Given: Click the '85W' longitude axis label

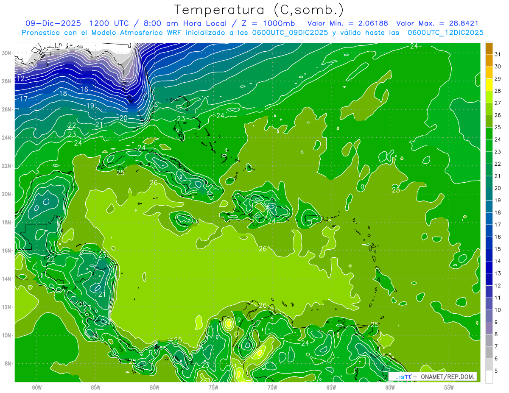Looking at the screenshot, I should pos(95,387).
